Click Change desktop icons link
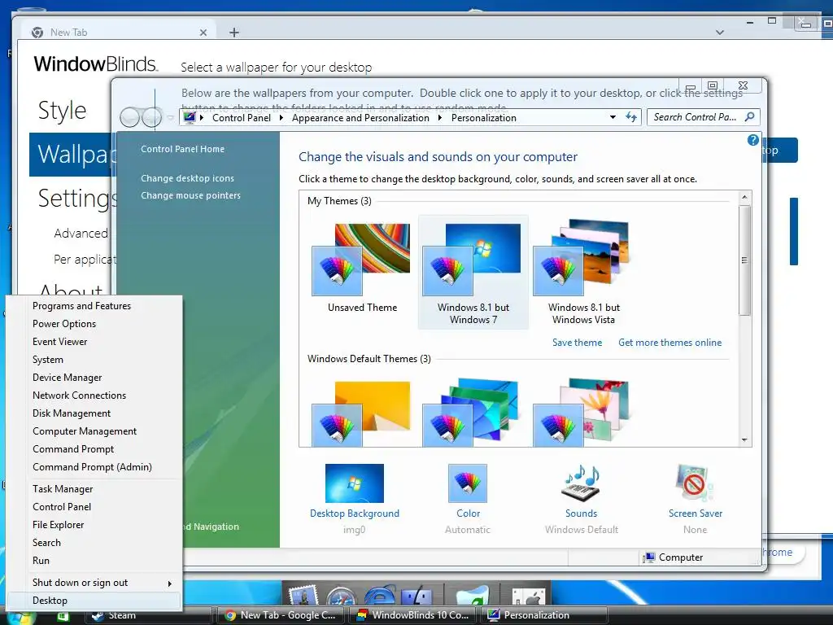Screen dimensions: 833x625 click(x=188, y=178)
